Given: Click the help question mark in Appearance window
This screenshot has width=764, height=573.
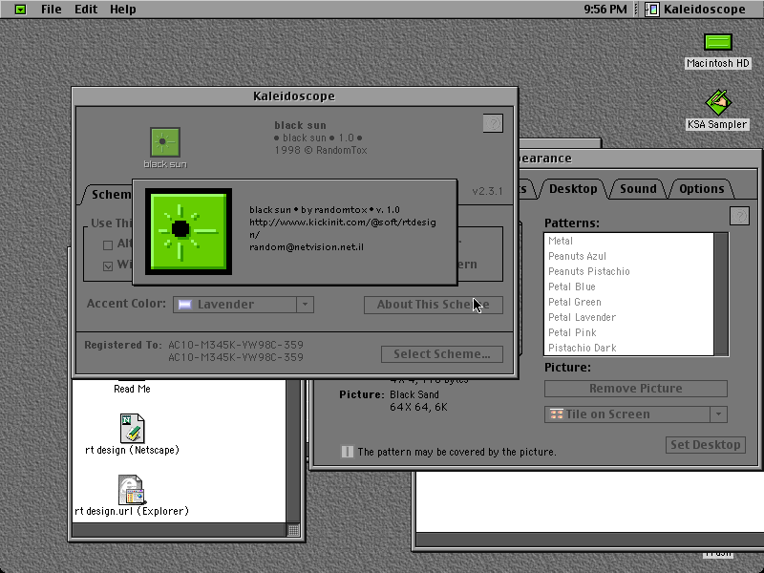Looking at the screenshot, I should click(739, 216).
